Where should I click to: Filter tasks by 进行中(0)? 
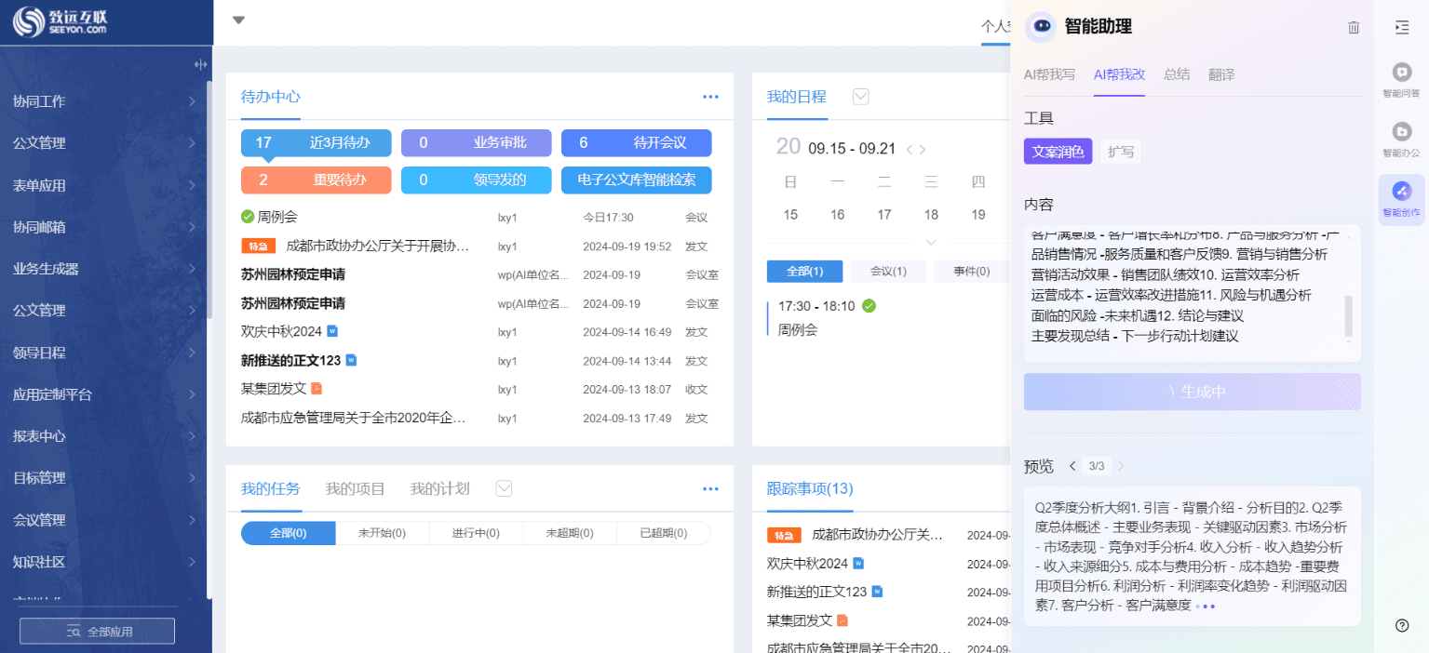[x=476, y=533]
